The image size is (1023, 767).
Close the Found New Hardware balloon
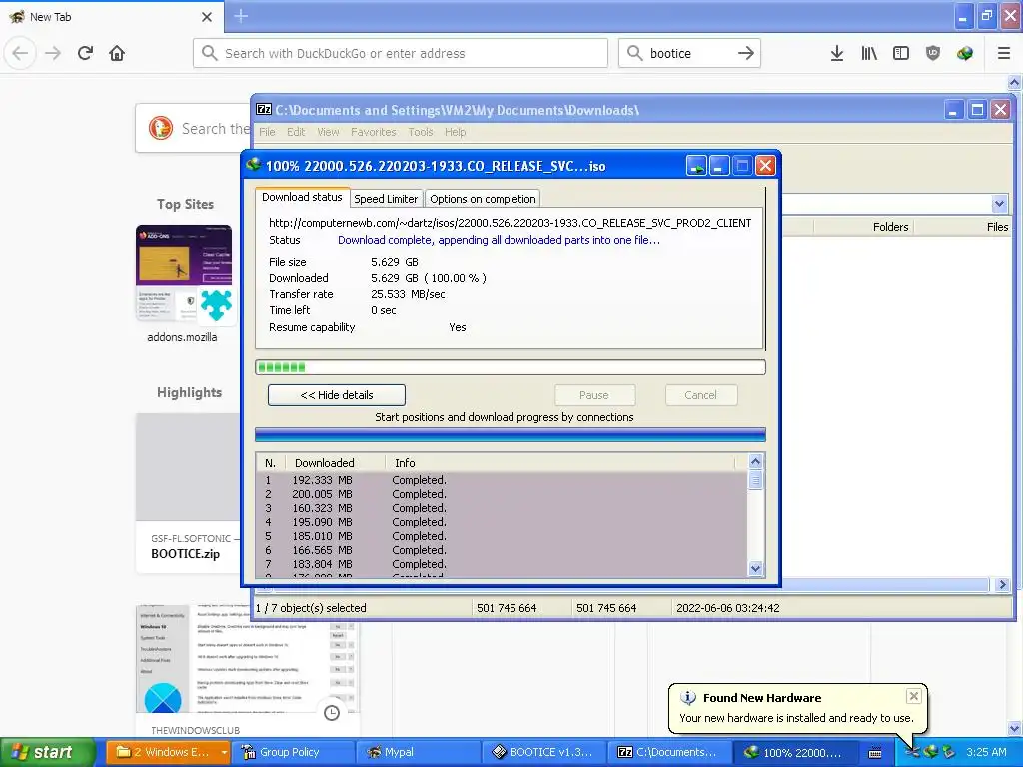[914, 696]
